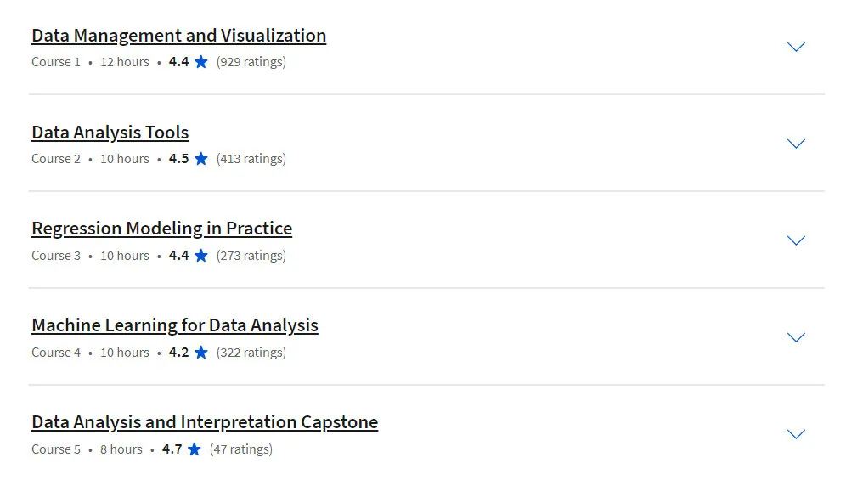Click the star icon in Course 3's rating row
The height and width of the screenshot is (480, 846).
(x=201, y=255)
